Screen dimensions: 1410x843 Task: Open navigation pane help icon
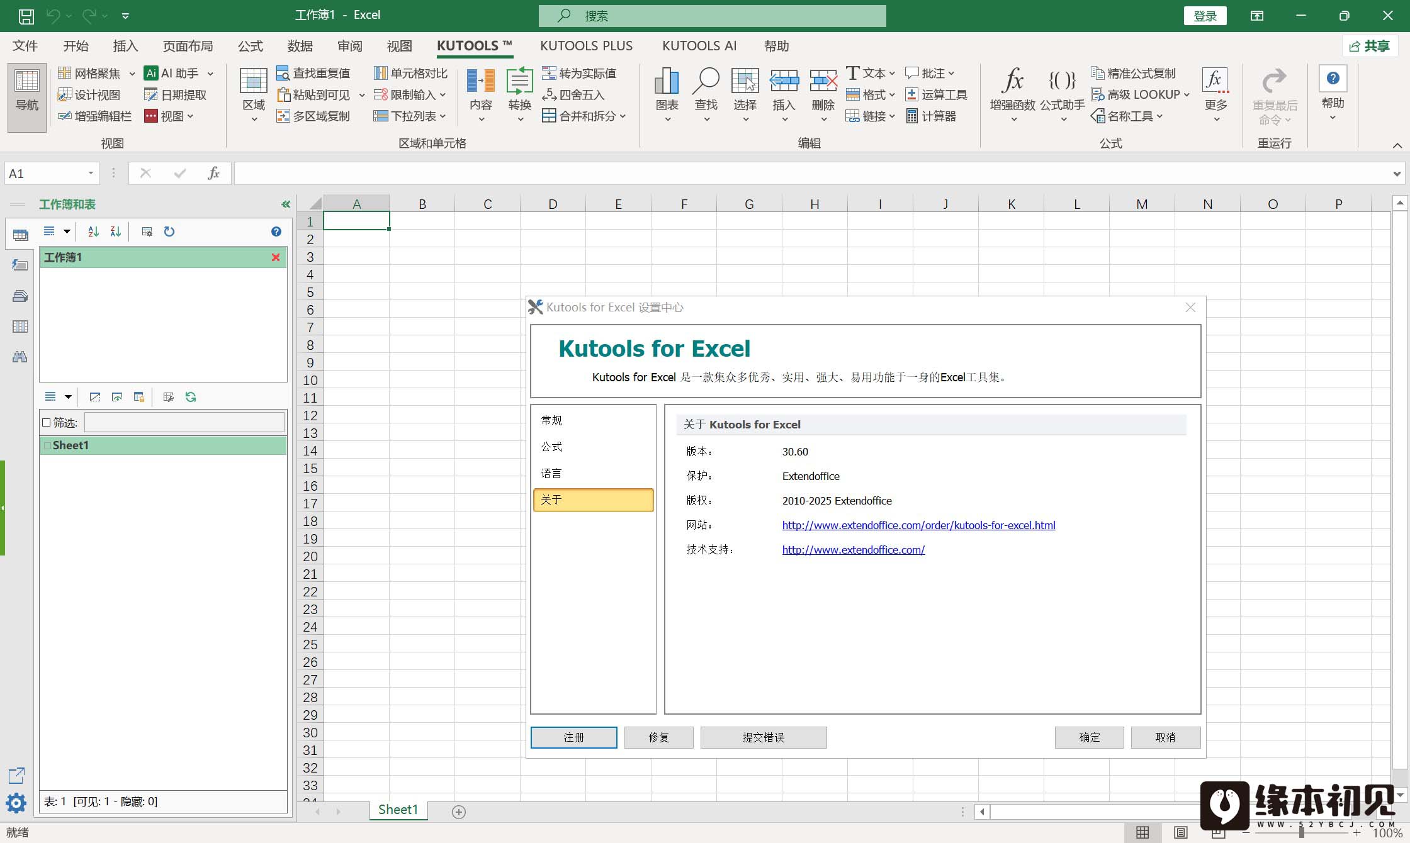276,232
